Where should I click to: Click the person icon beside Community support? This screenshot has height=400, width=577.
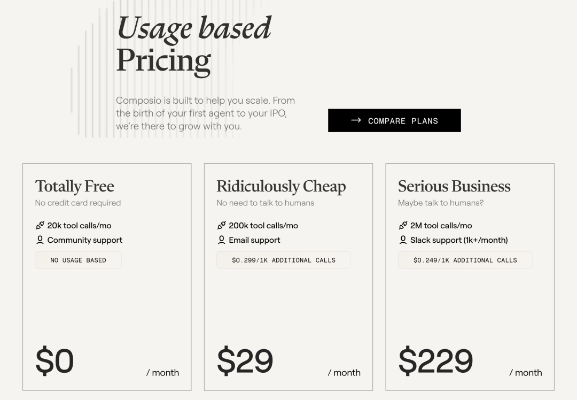[40, 240]
